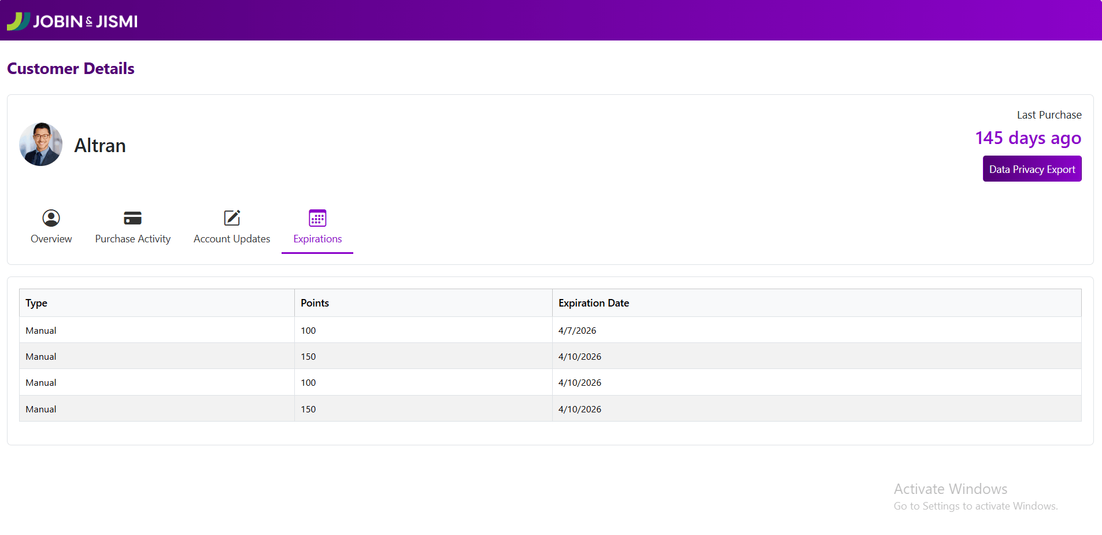
Task: Switch to the Purchase Activity tab
Action: (x=132, y=239)
